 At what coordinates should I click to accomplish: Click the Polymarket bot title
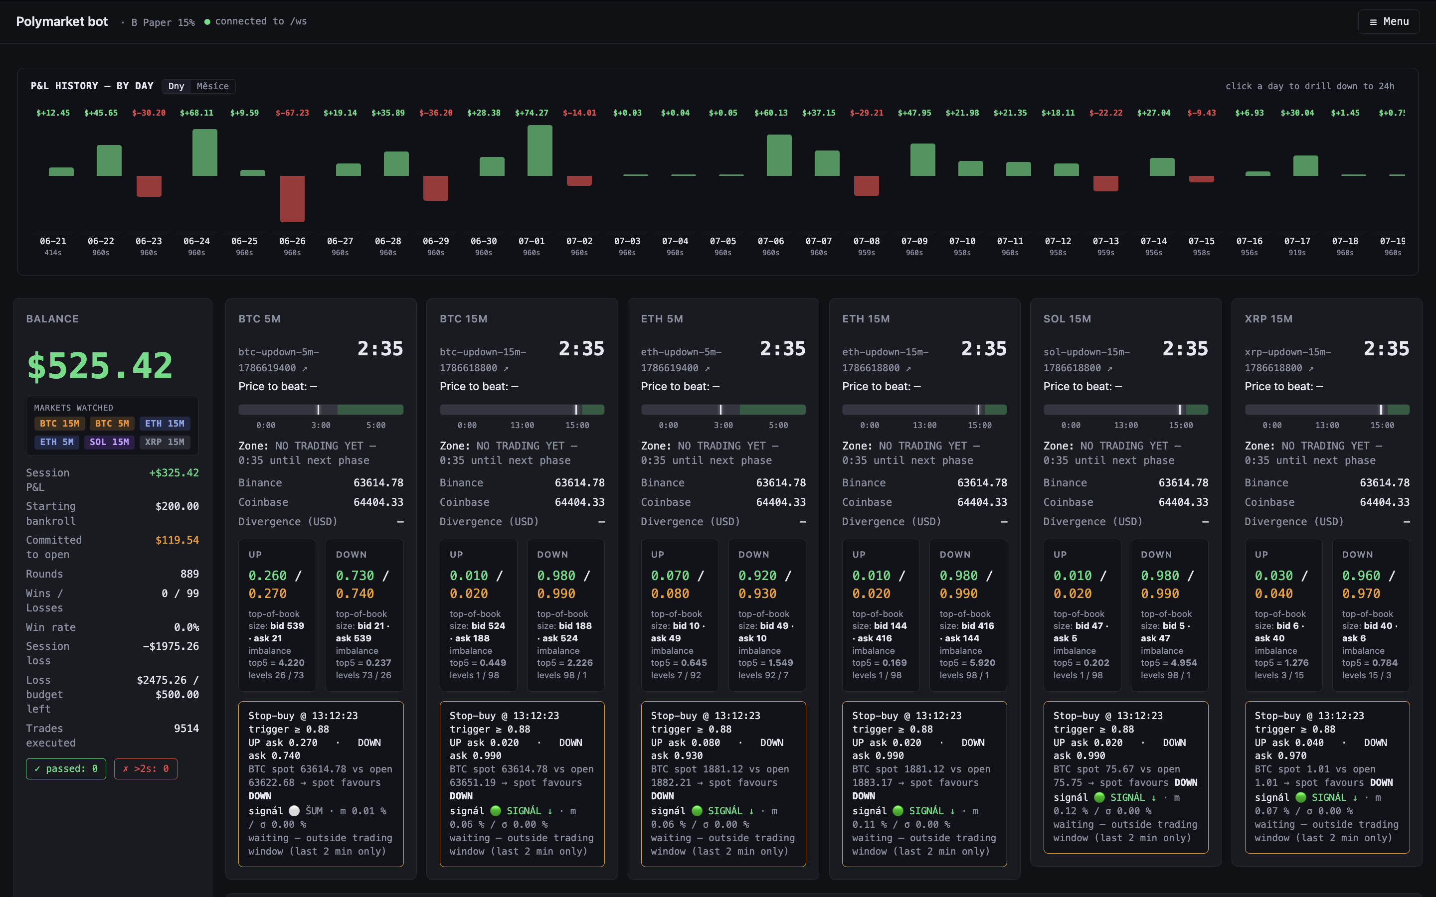coord(62,21)
